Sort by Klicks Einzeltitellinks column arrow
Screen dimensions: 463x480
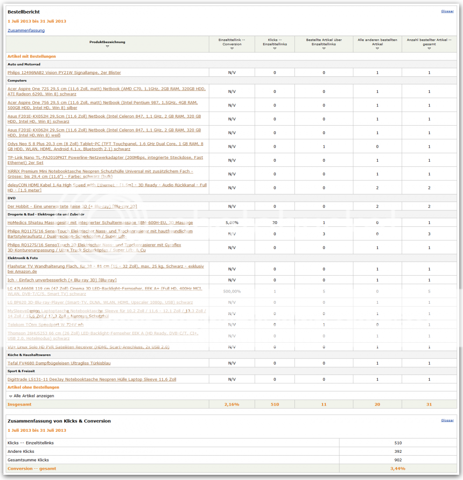point(274,48)
